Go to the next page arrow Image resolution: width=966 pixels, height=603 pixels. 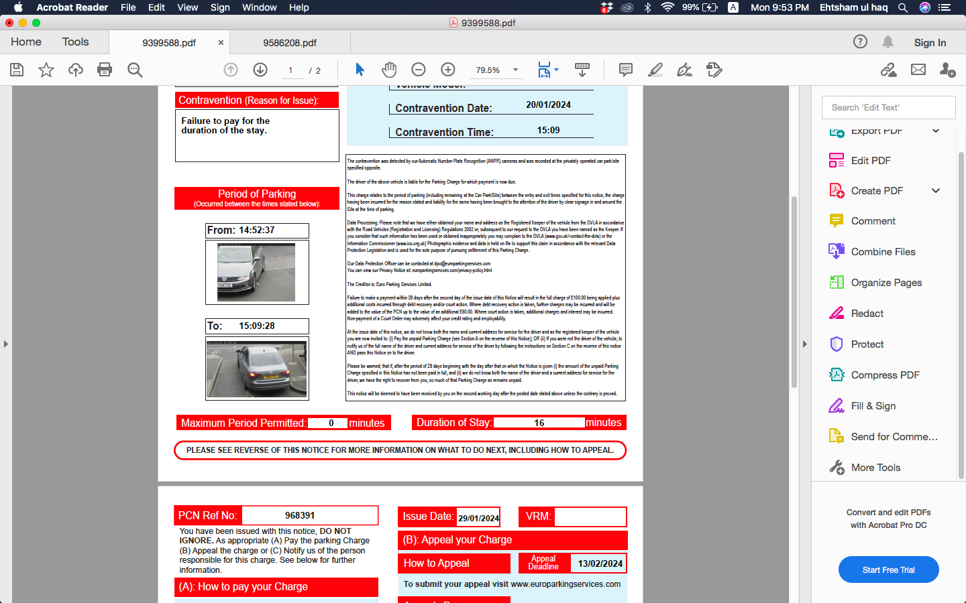point(260,70)
